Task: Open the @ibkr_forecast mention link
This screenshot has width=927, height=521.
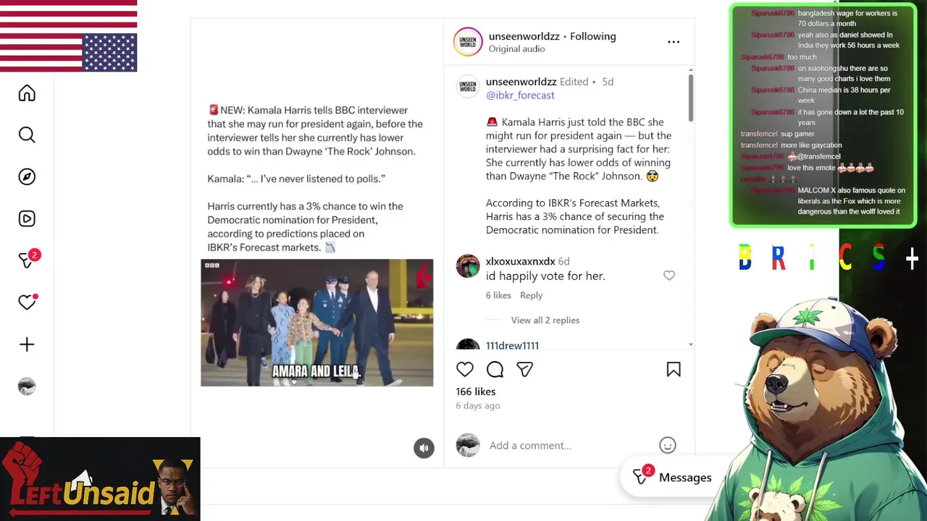Action: tap(520, 96)
